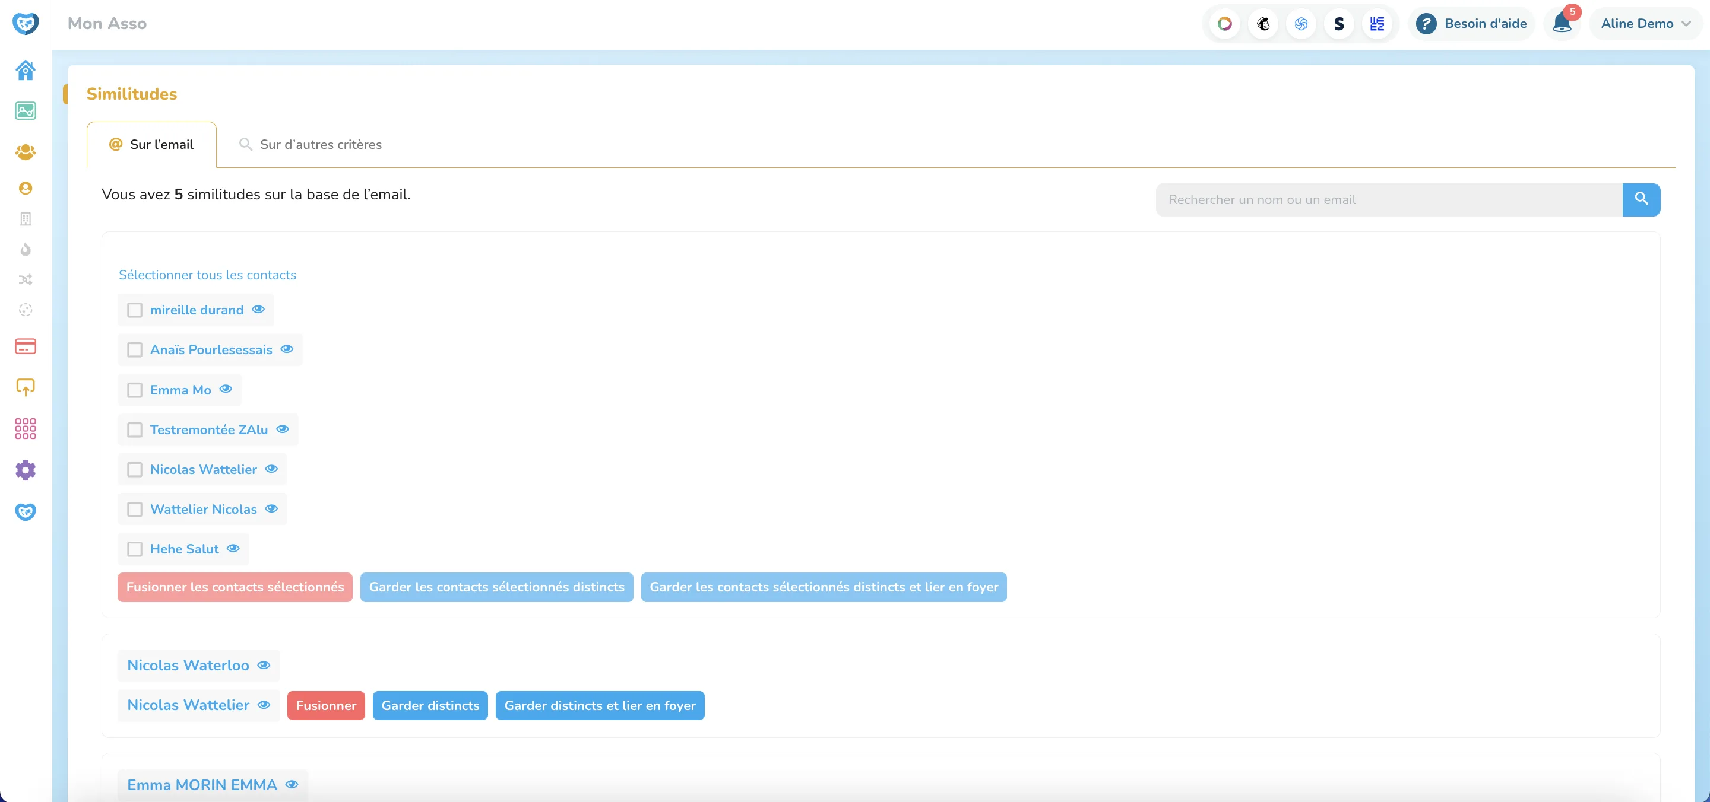The height and width of the screenshot is (802, 1710).
Task: Open the red payment card sidebar icon
Action: click(x=25, y=346)
